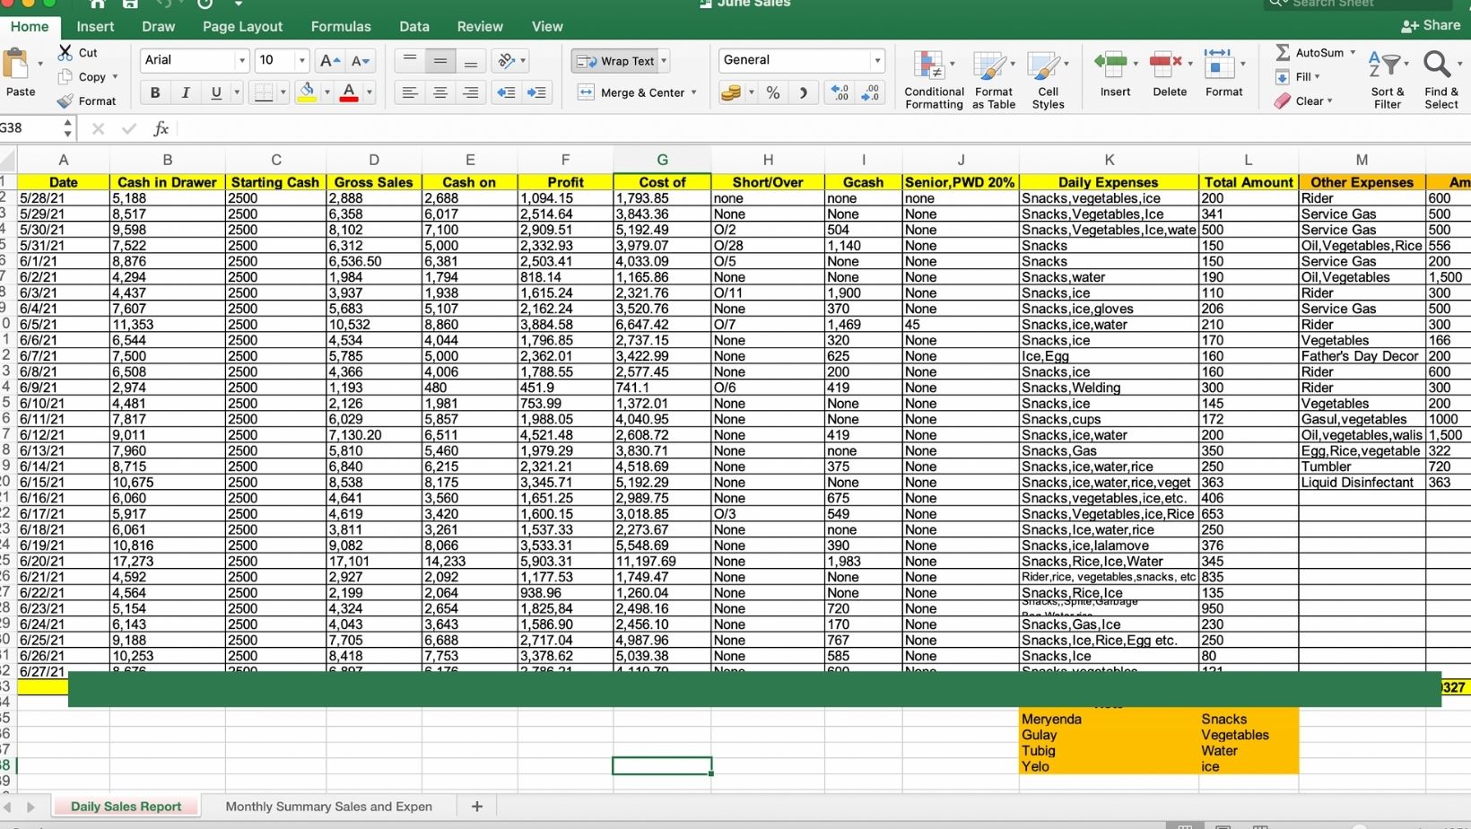1471x829 pixels.
Task: Switch to the Formulas ribbon tab
Action: [340, 27]
